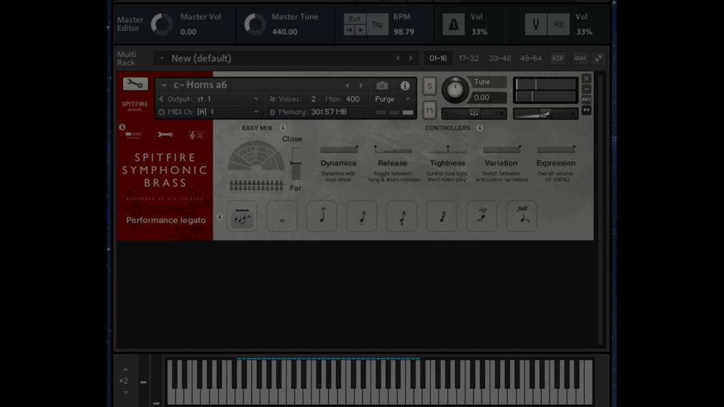This screenshot has height=407, width=724.
Task: Open Spitfire ostinatum clef icon
Action: pyautogui.click(x=196, y=135)
